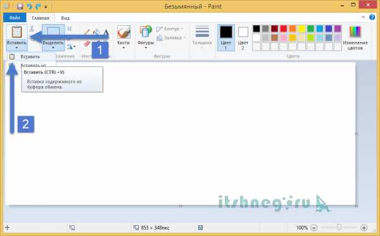Open the Outline (Контур) dropdown
This screenshot has height=236, width=380.
[170, 29]
